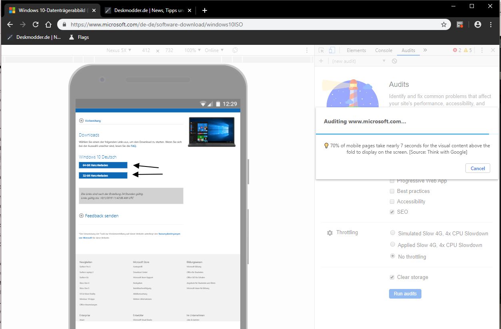This screenshot has width=501, height=329.
Task: Open DevTools customize three-dot menu
Action: pyautogui.click(x=482, y=50)
